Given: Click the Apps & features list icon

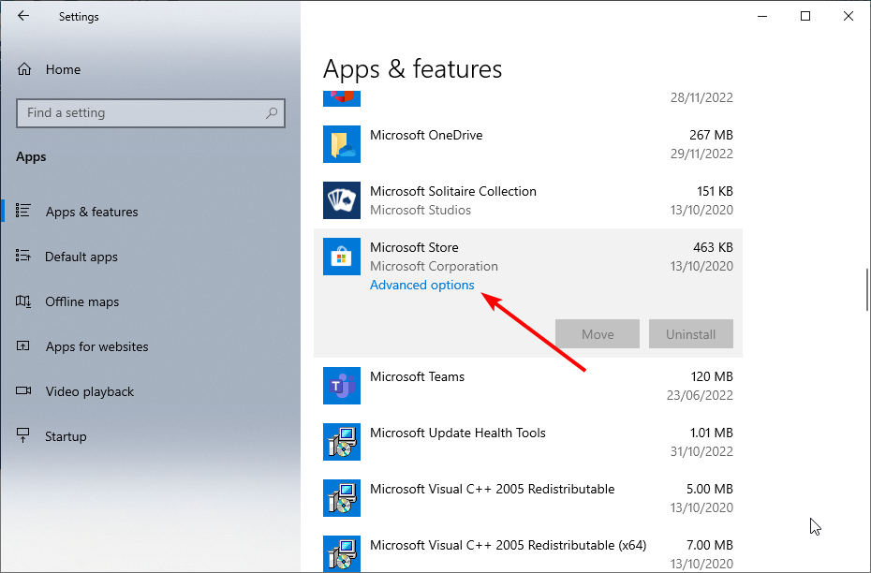Looking at the screenshot, I should pos(23,211).
